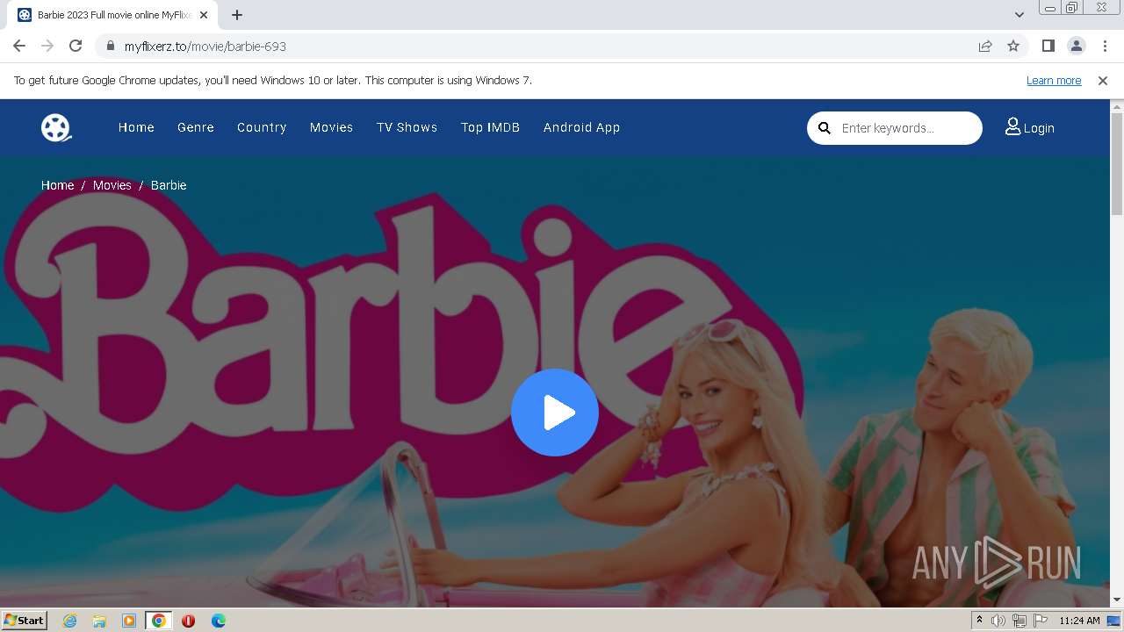This screenshot has width=1124, height=632.
Task: Open the Genre menu
Action: coord(196,127)
